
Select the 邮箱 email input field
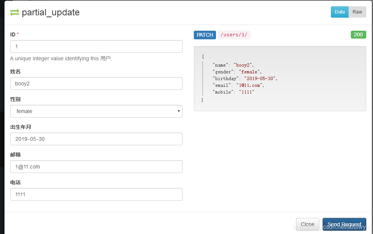[x=96, y=167]
